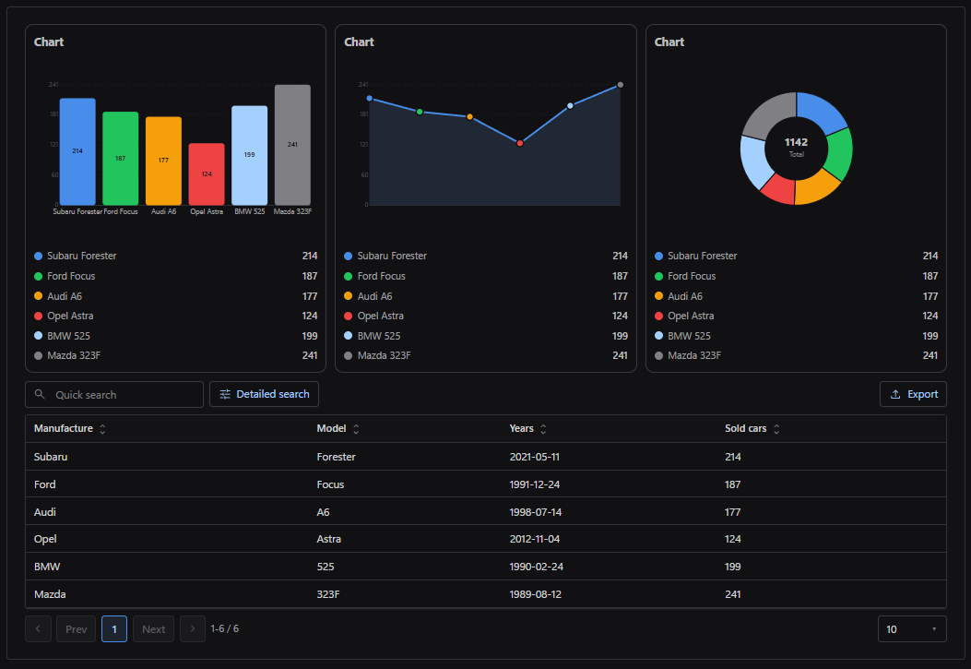The height and width of the screenshot is (669, 971).
Task: Go to last page chevron button
Action: 193,628
